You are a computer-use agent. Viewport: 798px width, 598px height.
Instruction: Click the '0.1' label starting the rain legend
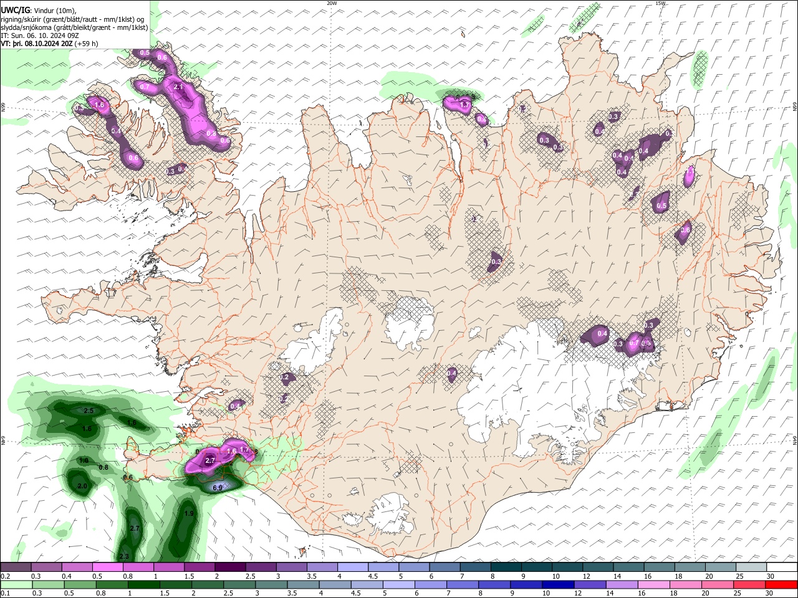tap(4, 593)
